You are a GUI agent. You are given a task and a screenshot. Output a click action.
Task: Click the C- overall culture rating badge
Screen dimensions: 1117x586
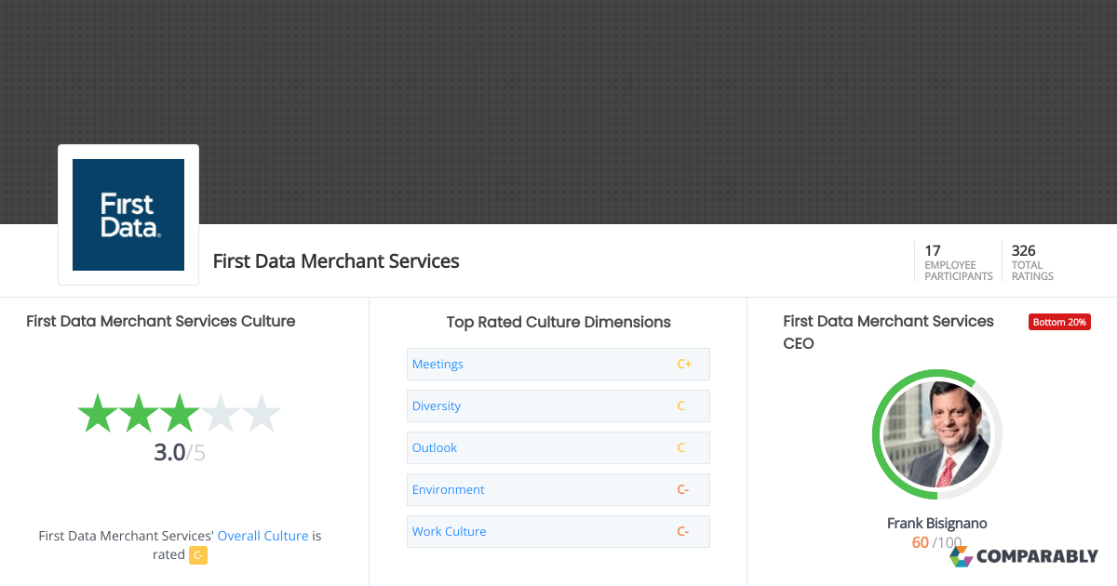coord(198,555)
